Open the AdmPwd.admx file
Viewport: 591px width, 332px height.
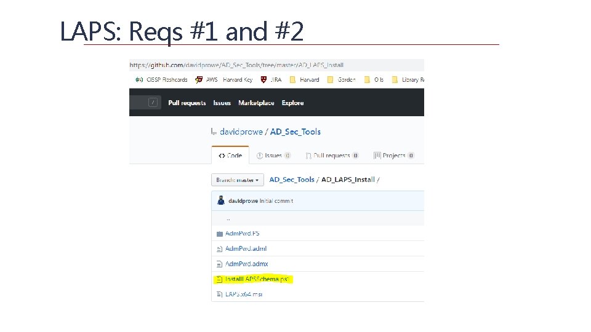pyautogui.click(x=246, y=264)
